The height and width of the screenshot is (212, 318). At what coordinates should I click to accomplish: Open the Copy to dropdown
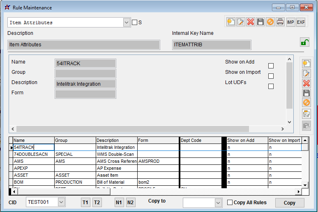pyautogui.click(x=218, y=203)
